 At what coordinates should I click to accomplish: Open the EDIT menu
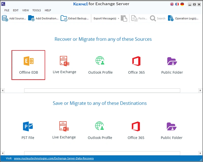pyautogui.click(x=16, y=10)
